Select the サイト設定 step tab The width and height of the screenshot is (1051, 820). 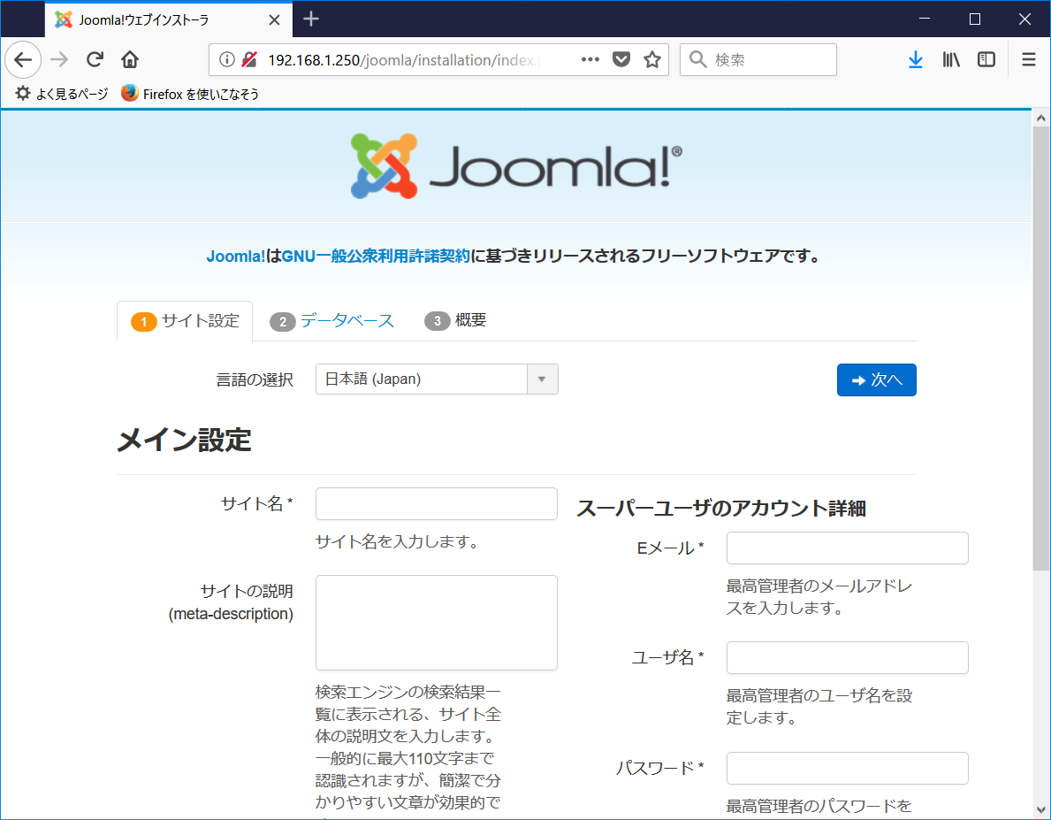185,321
